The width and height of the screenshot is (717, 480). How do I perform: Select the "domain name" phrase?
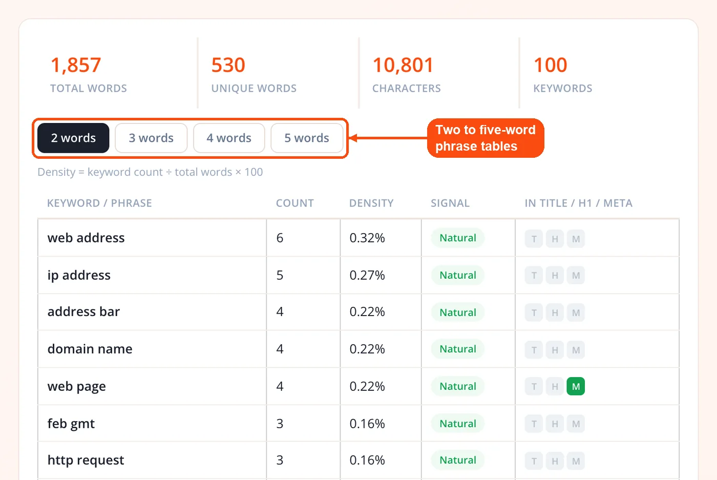[x=90, y=349]
